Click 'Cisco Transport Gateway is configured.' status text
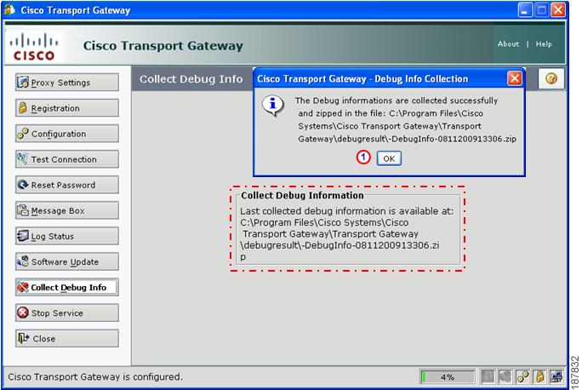The image size is (582, 390). coord(95,376)
